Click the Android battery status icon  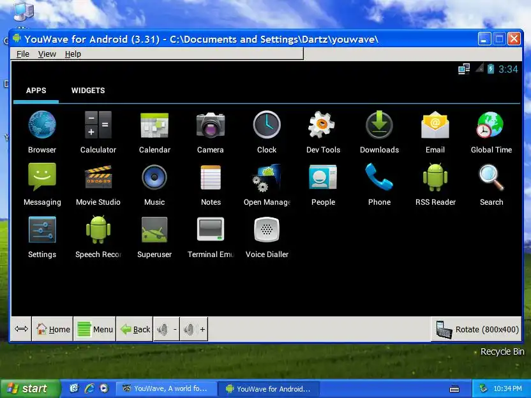tap(490, 69)
